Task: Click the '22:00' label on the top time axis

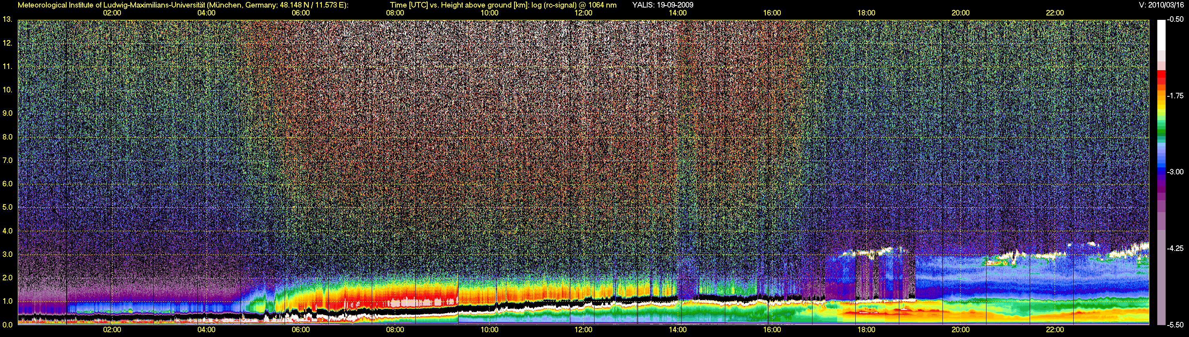Action: click(1055, 13)
